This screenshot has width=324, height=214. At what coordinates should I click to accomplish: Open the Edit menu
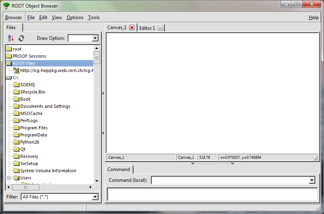43,18
